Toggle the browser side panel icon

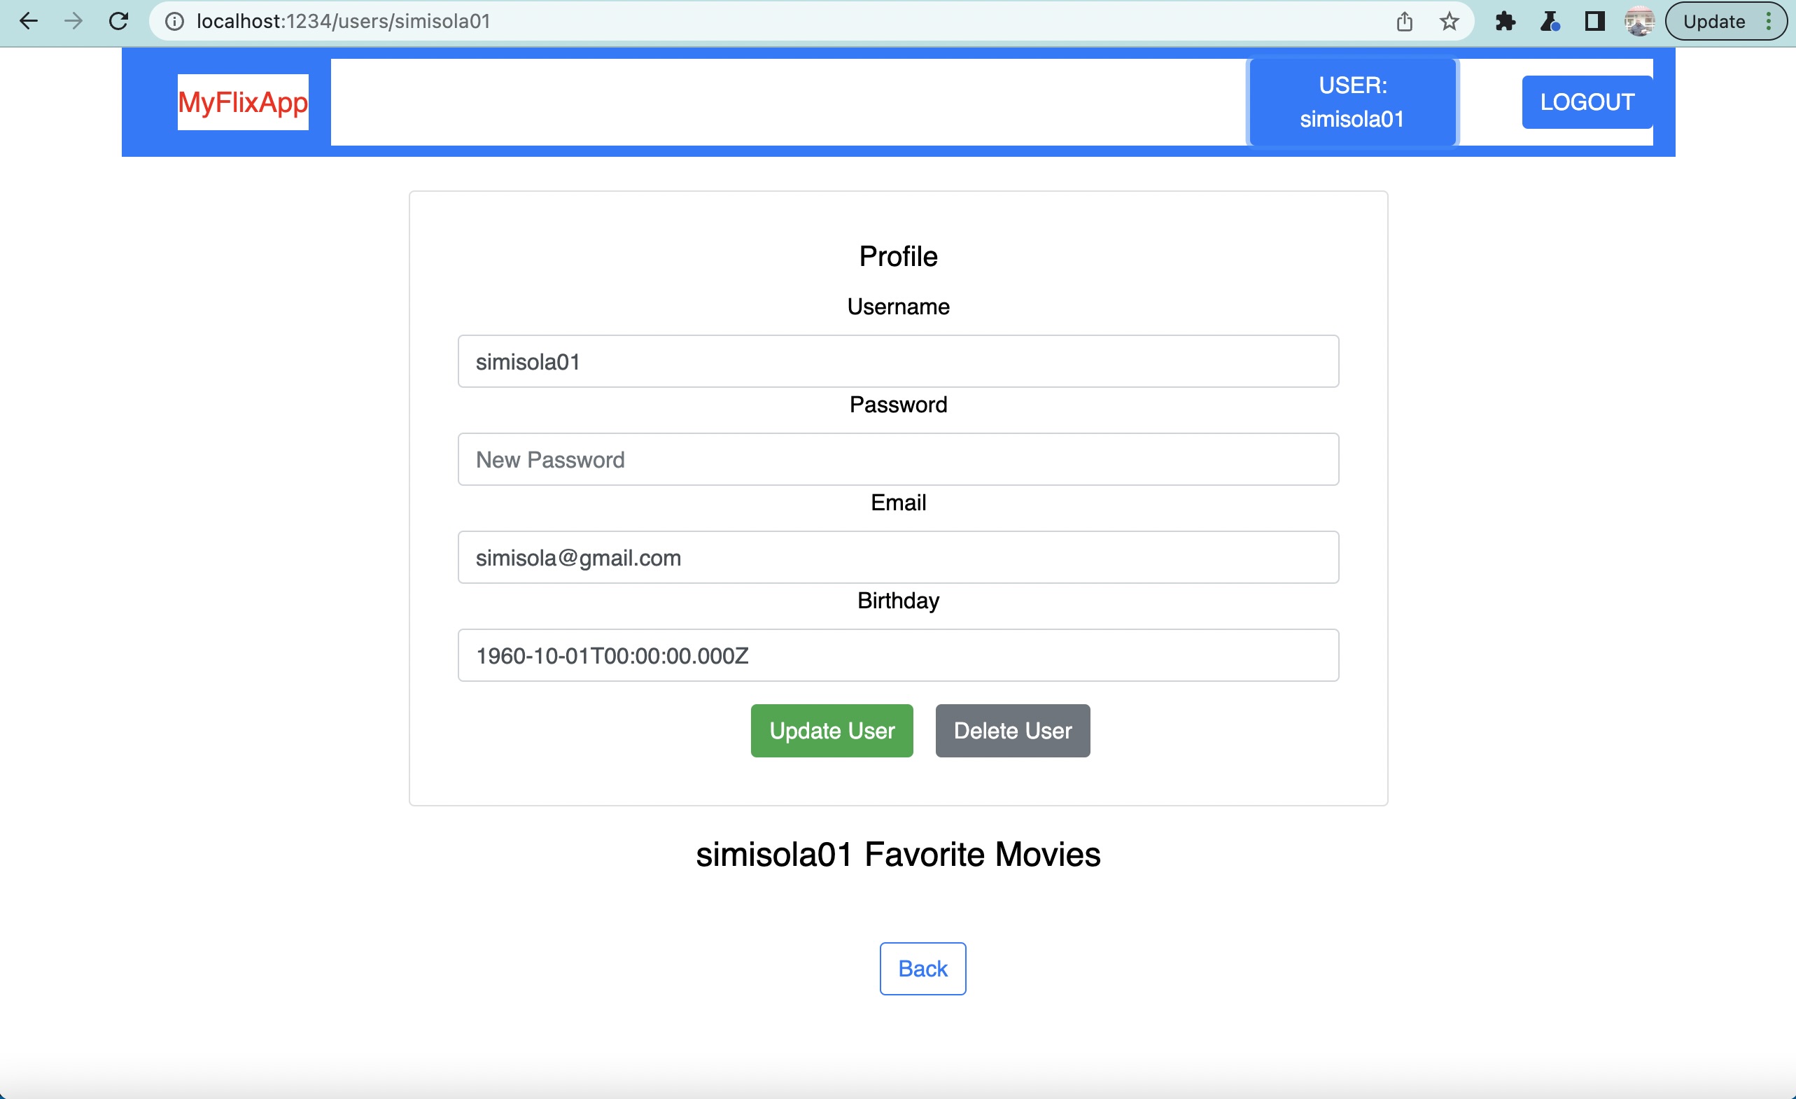click(1595, 21)
